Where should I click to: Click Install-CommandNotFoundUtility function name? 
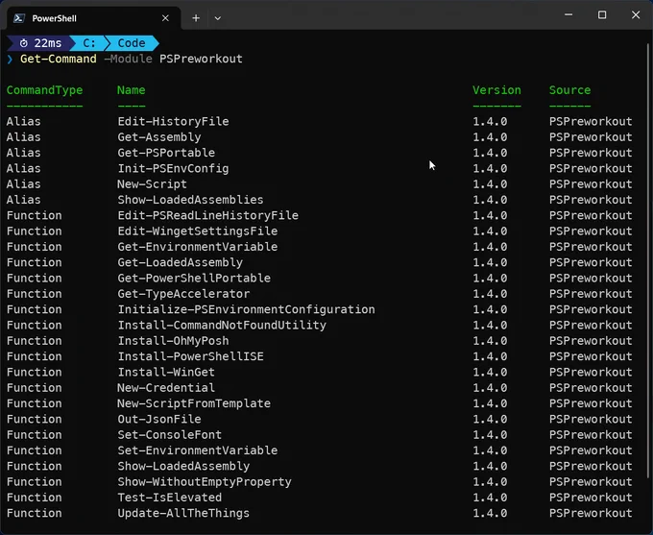(x=222, y=326)
